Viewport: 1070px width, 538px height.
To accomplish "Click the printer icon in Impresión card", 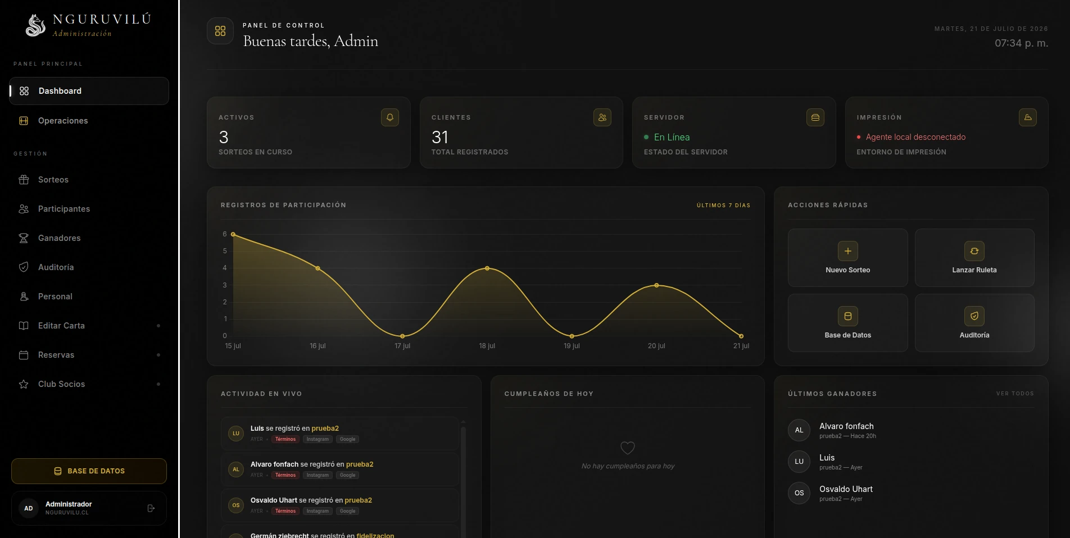I will (1028, 117).
